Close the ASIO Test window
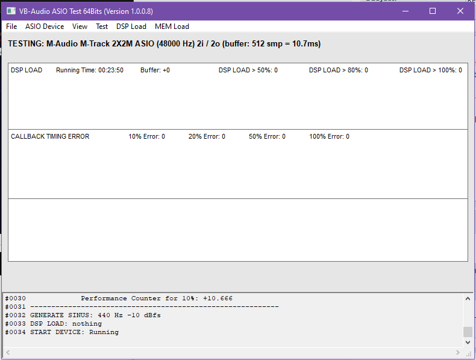 460,11
